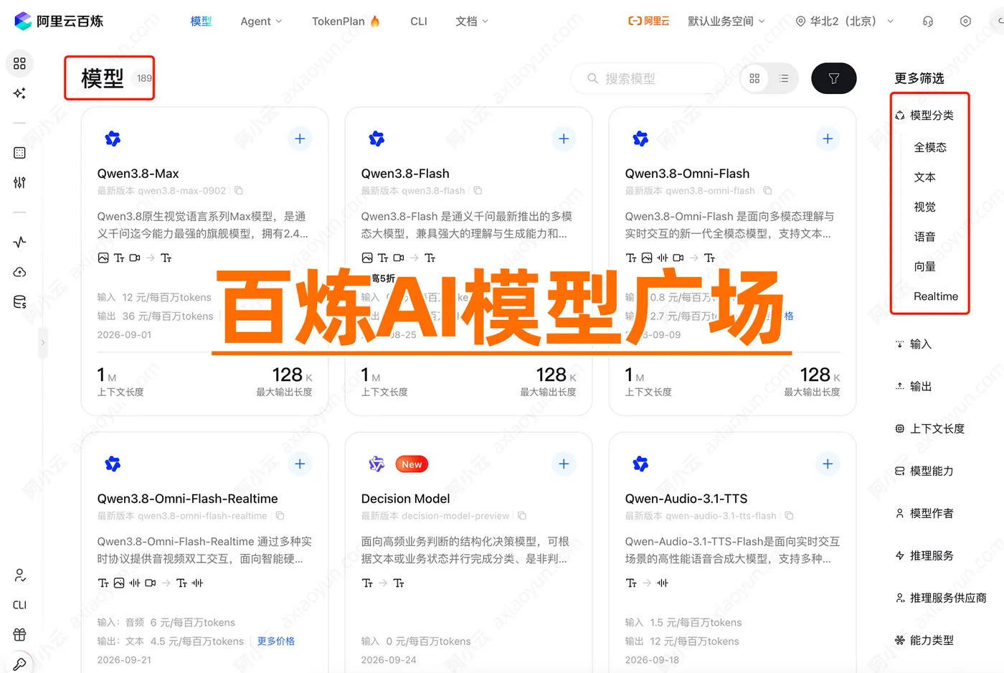Open the headset support icon in header
This screenshot has width=1004, height=673.
(928, 22)
